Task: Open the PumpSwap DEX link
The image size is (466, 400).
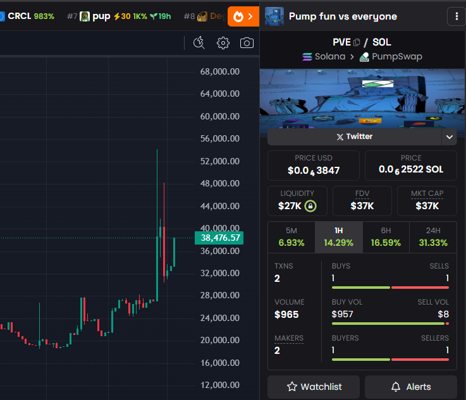Action: point(391,56)
